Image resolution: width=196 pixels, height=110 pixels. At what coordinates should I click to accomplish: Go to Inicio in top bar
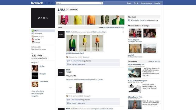click(x=129, y=3)
